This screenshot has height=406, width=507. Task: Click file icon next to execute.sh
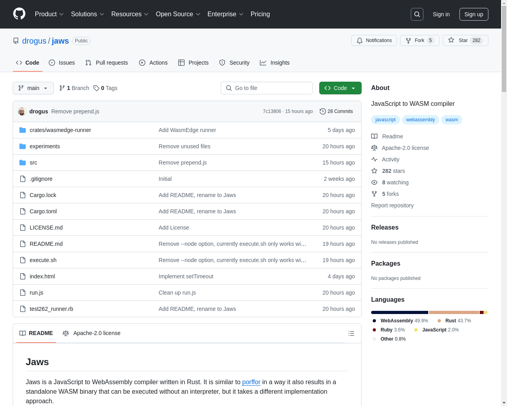(23, 260)
